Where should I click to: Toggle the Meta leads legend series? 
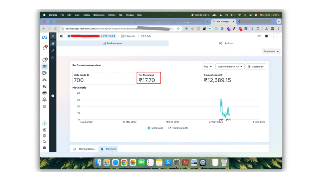pos(155,128)
